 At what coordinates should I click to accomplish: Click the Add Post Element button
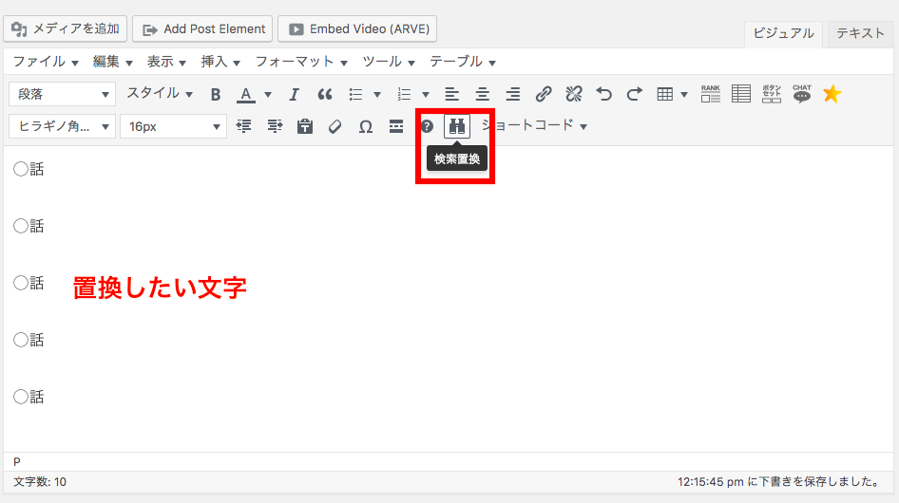(202, 28)
